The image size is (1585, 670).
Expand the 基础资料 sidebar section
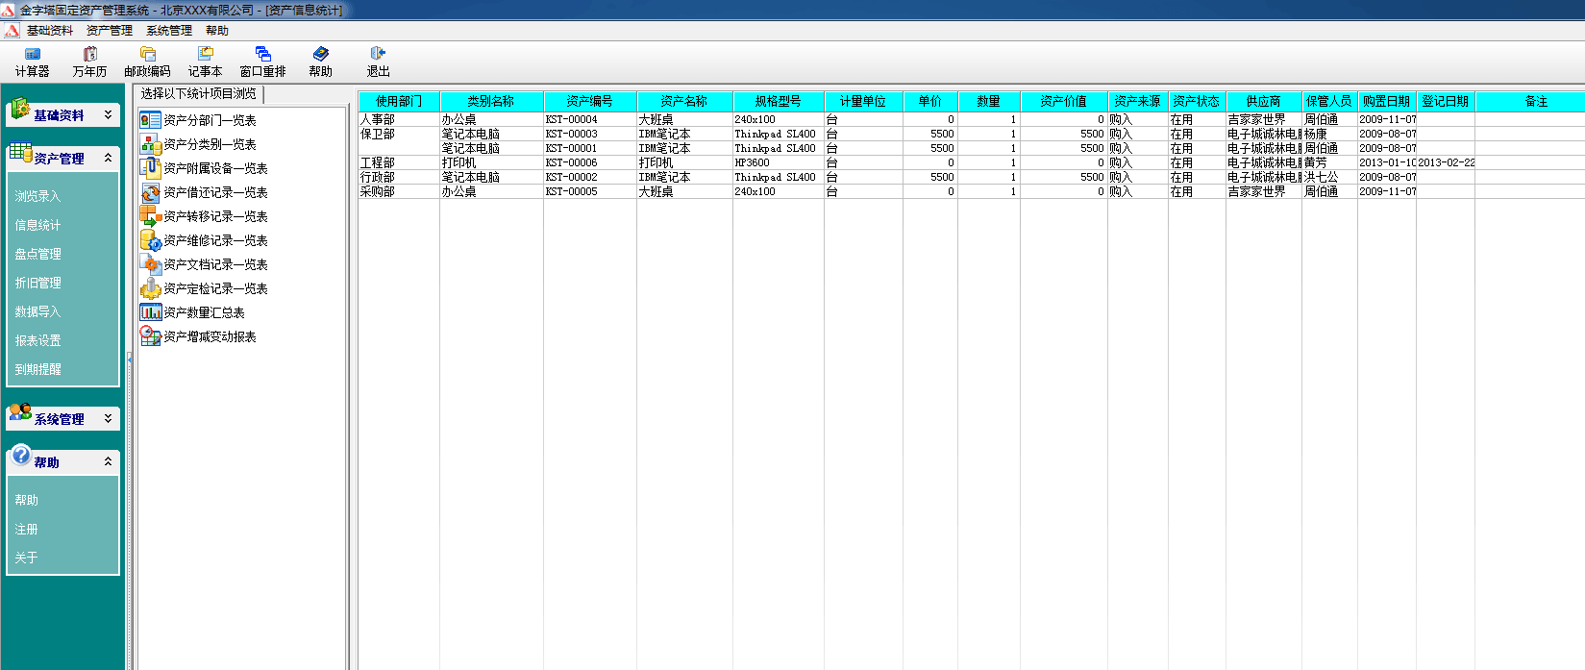(108, 114)
